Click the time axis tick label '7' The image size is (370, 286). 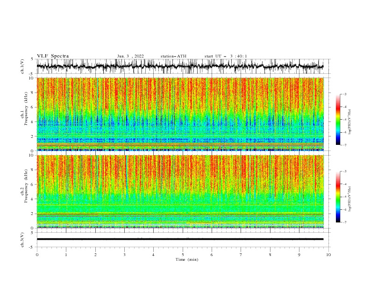pyautogui.click(x=241, y=255)
